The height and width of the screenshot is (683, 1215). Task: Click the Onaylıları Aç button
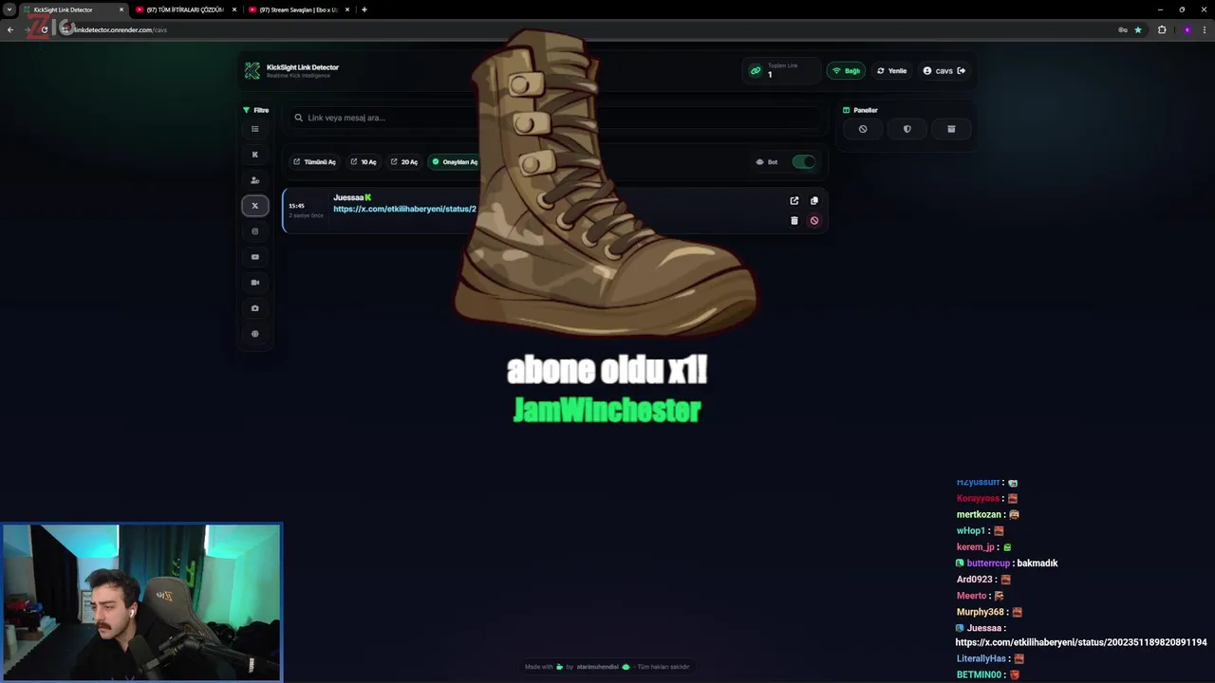pos(455,162)
